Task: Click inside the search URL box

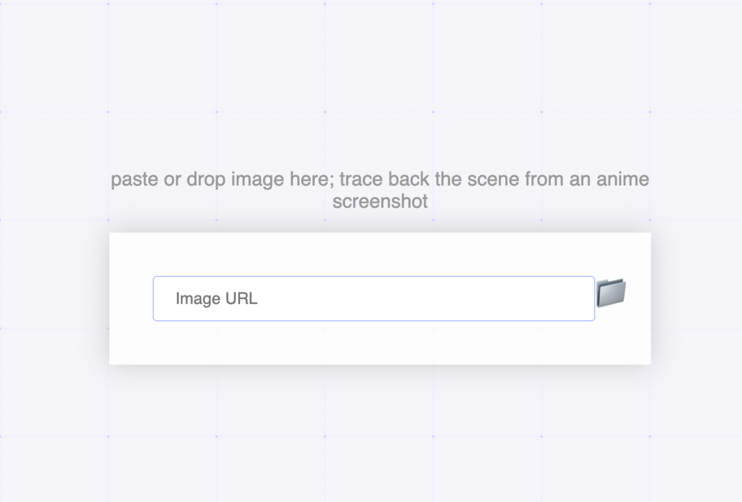Action: coord(373,299)
